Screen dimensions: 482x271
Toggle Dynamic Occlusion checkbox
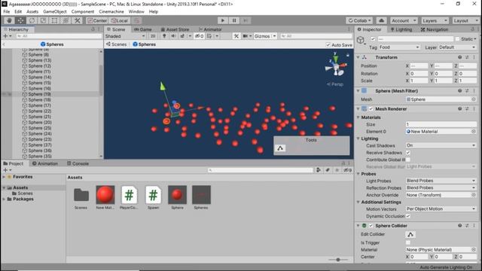(408, 216)
